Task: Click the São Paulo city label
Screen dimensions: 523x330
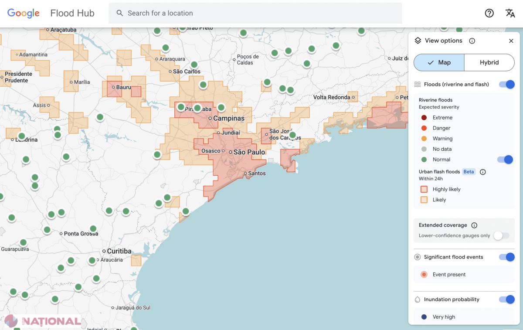Action: (x=249, y=152)
